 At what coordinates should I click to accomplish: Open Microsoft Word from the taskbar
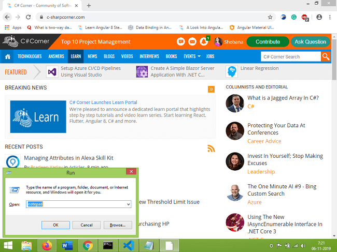[x=67, y=246]
